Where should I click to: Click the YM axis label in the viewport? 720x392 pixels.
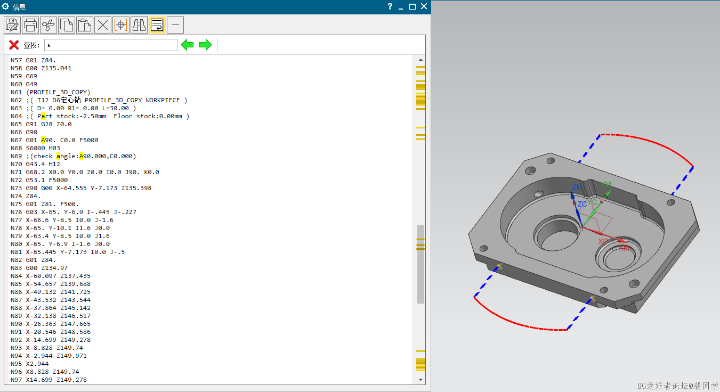(606, 184)
